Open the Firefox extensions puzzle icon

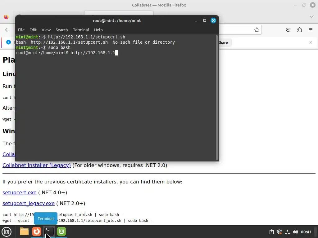[x=299, y=30]
